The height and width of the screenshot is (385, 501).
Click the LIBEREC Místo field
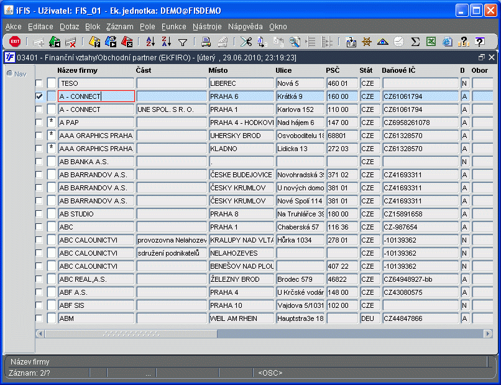pyautogui.click(x=242, y=83)
